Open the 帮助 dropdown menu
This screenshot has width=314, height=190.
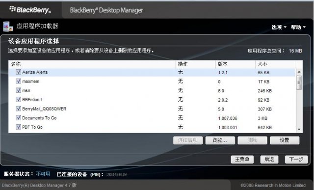[298, 27]
